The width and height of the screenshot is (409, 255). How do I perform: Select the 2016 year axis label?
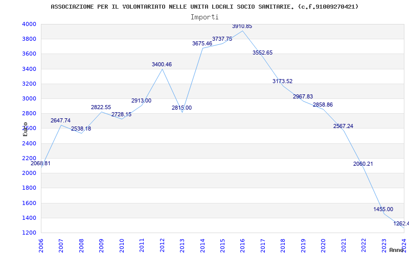point(242,245)
